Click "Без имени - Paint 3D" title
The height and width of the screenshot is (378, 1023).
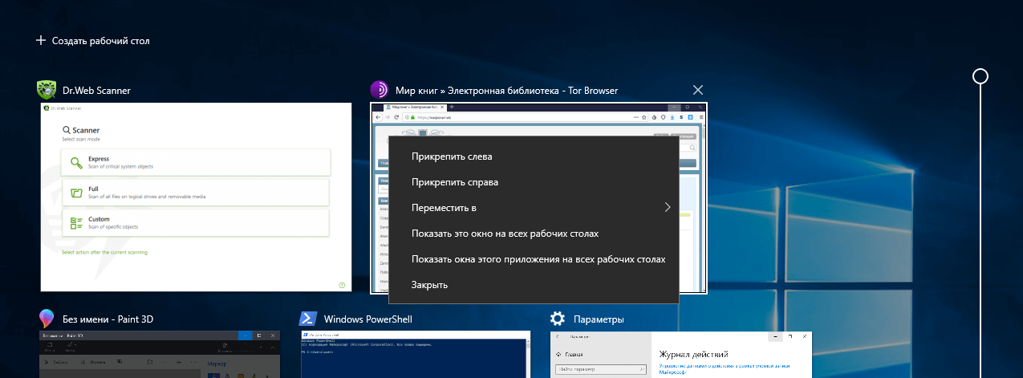(x=108, y=319)
